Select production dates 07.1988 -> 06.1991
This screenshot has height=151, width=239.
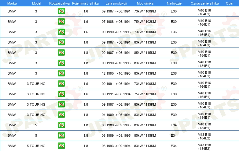[x=116, y=22]
